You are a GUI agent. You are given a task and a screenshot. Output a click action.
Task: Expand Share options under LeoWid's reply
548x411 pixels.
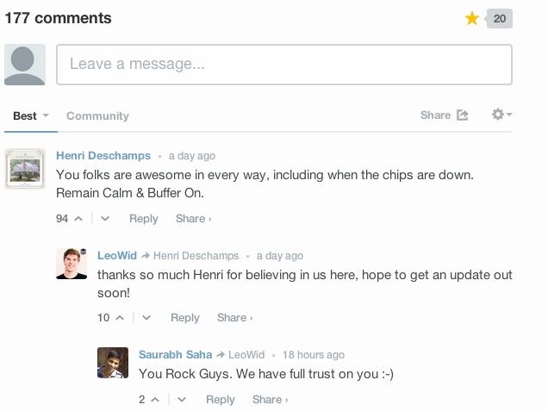pyautogui.click(x=234, y=317)
